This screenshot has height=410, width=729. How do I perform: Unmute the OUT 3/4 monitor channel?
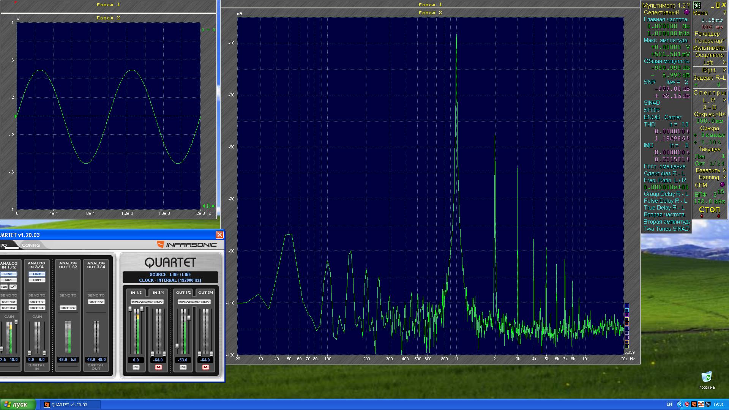click(205, 367)
